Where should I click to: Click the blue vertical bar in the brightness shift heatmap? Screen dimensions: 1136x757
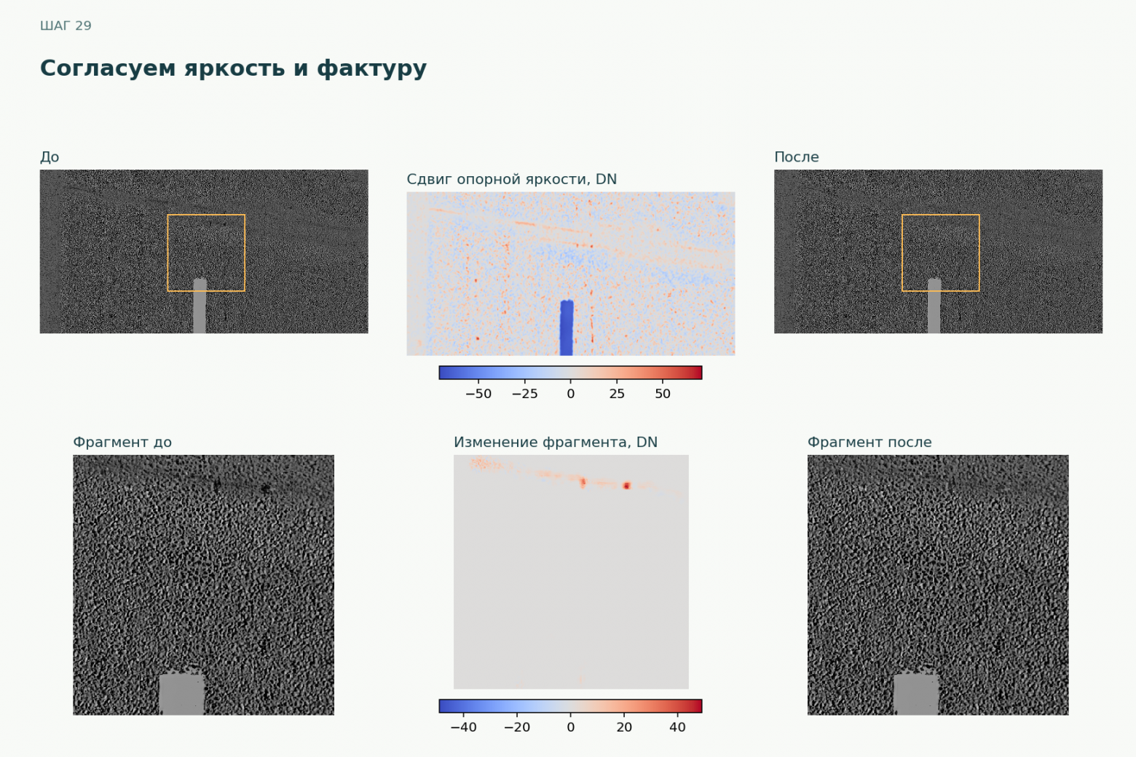[567, 328]
